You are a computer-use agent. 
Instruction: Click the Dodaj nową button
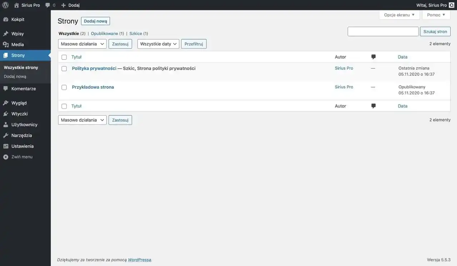[95, 21]
